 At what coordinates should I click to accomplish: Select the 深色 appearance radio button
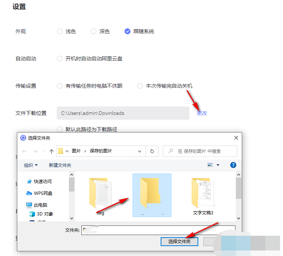click(x=94, y=31)
